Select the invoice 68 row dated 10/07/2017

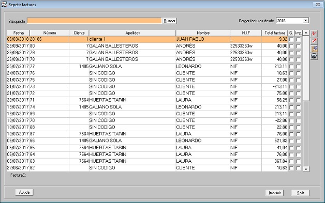click(147, 127)
